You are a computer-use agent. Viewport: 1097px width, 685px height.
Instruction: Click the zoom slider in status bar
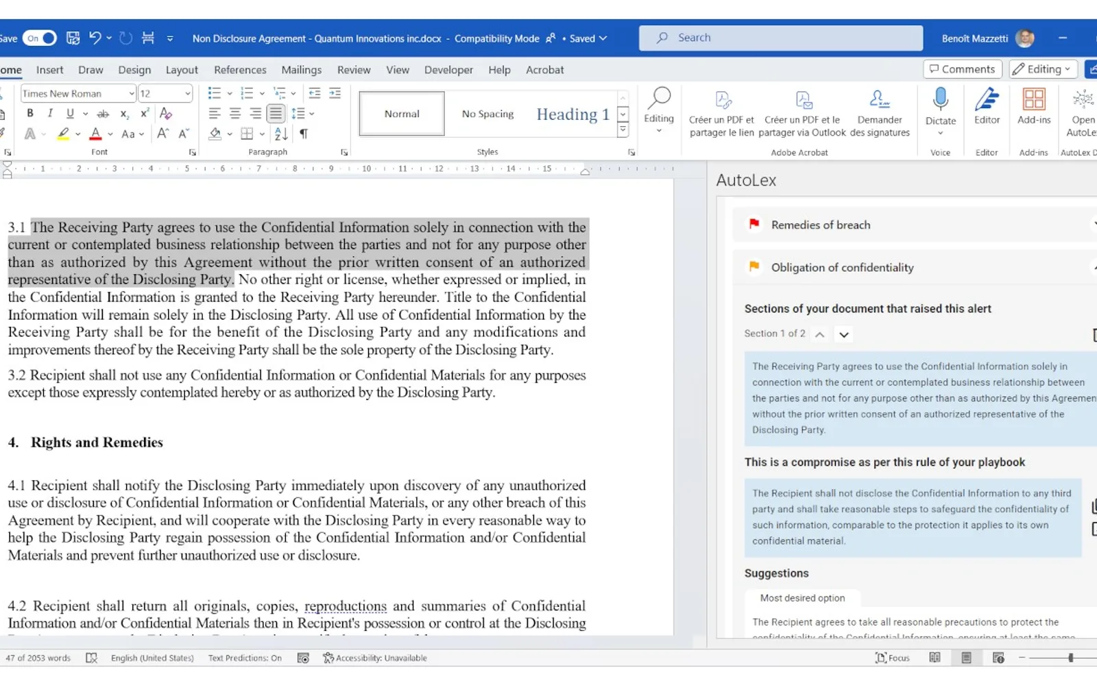tap(1070, 658)
